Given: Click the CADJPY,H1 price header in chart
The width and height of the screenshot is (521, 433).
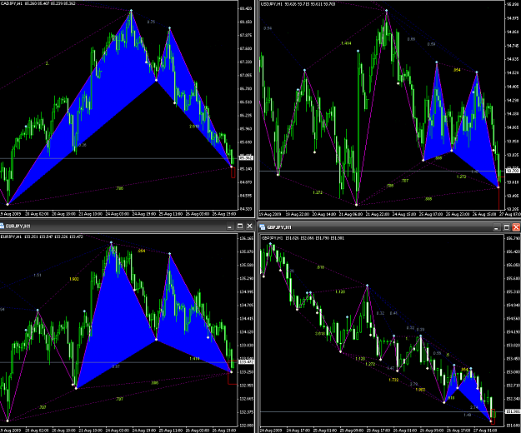Looking at the screenshot, I should [x=38, y=3].
